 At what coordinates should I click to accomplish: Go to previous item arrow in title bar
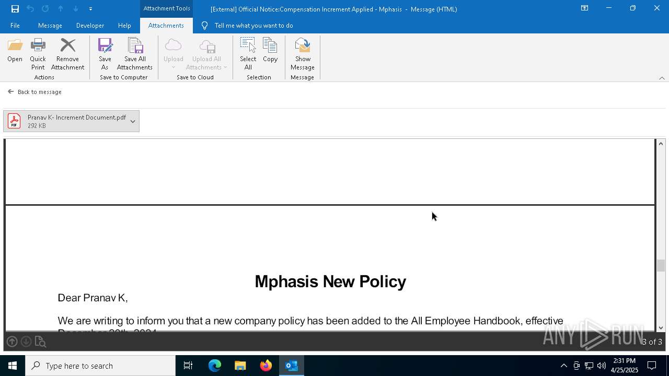pyautogui.click(x=61, y=9)
